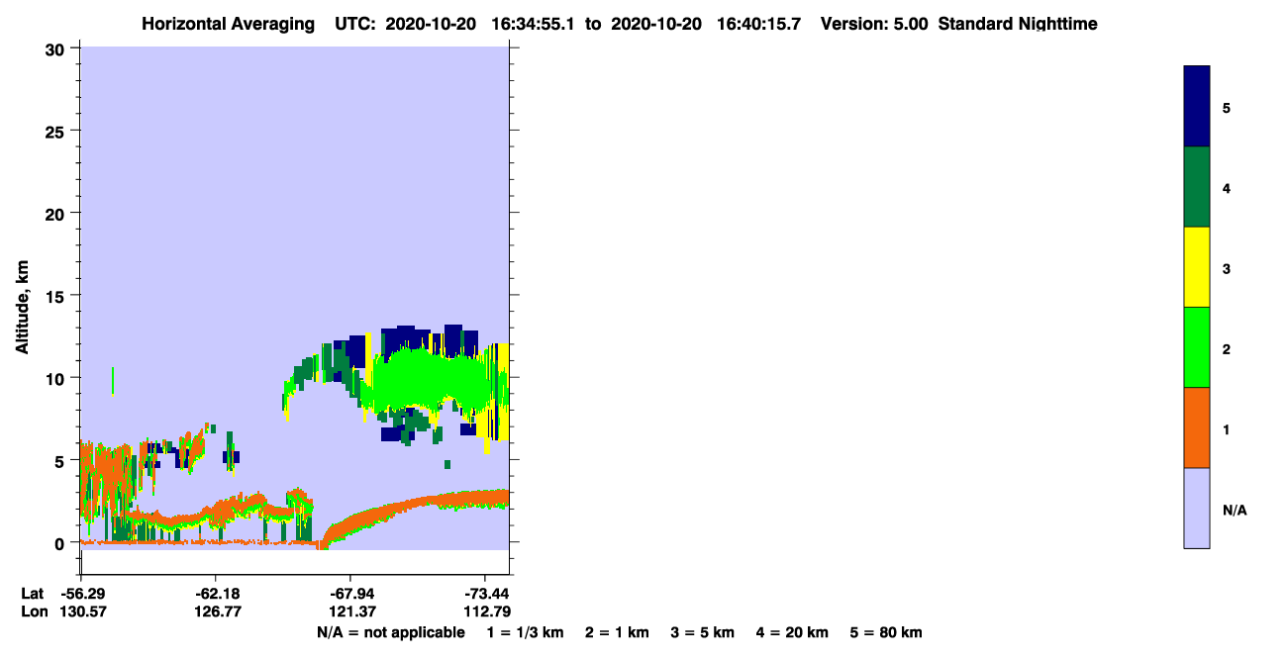Click the '1 = 1/3 km' legend entry
Image resolution: width=1287 pixels, height=660 pixels.
(x=525, y=632)
